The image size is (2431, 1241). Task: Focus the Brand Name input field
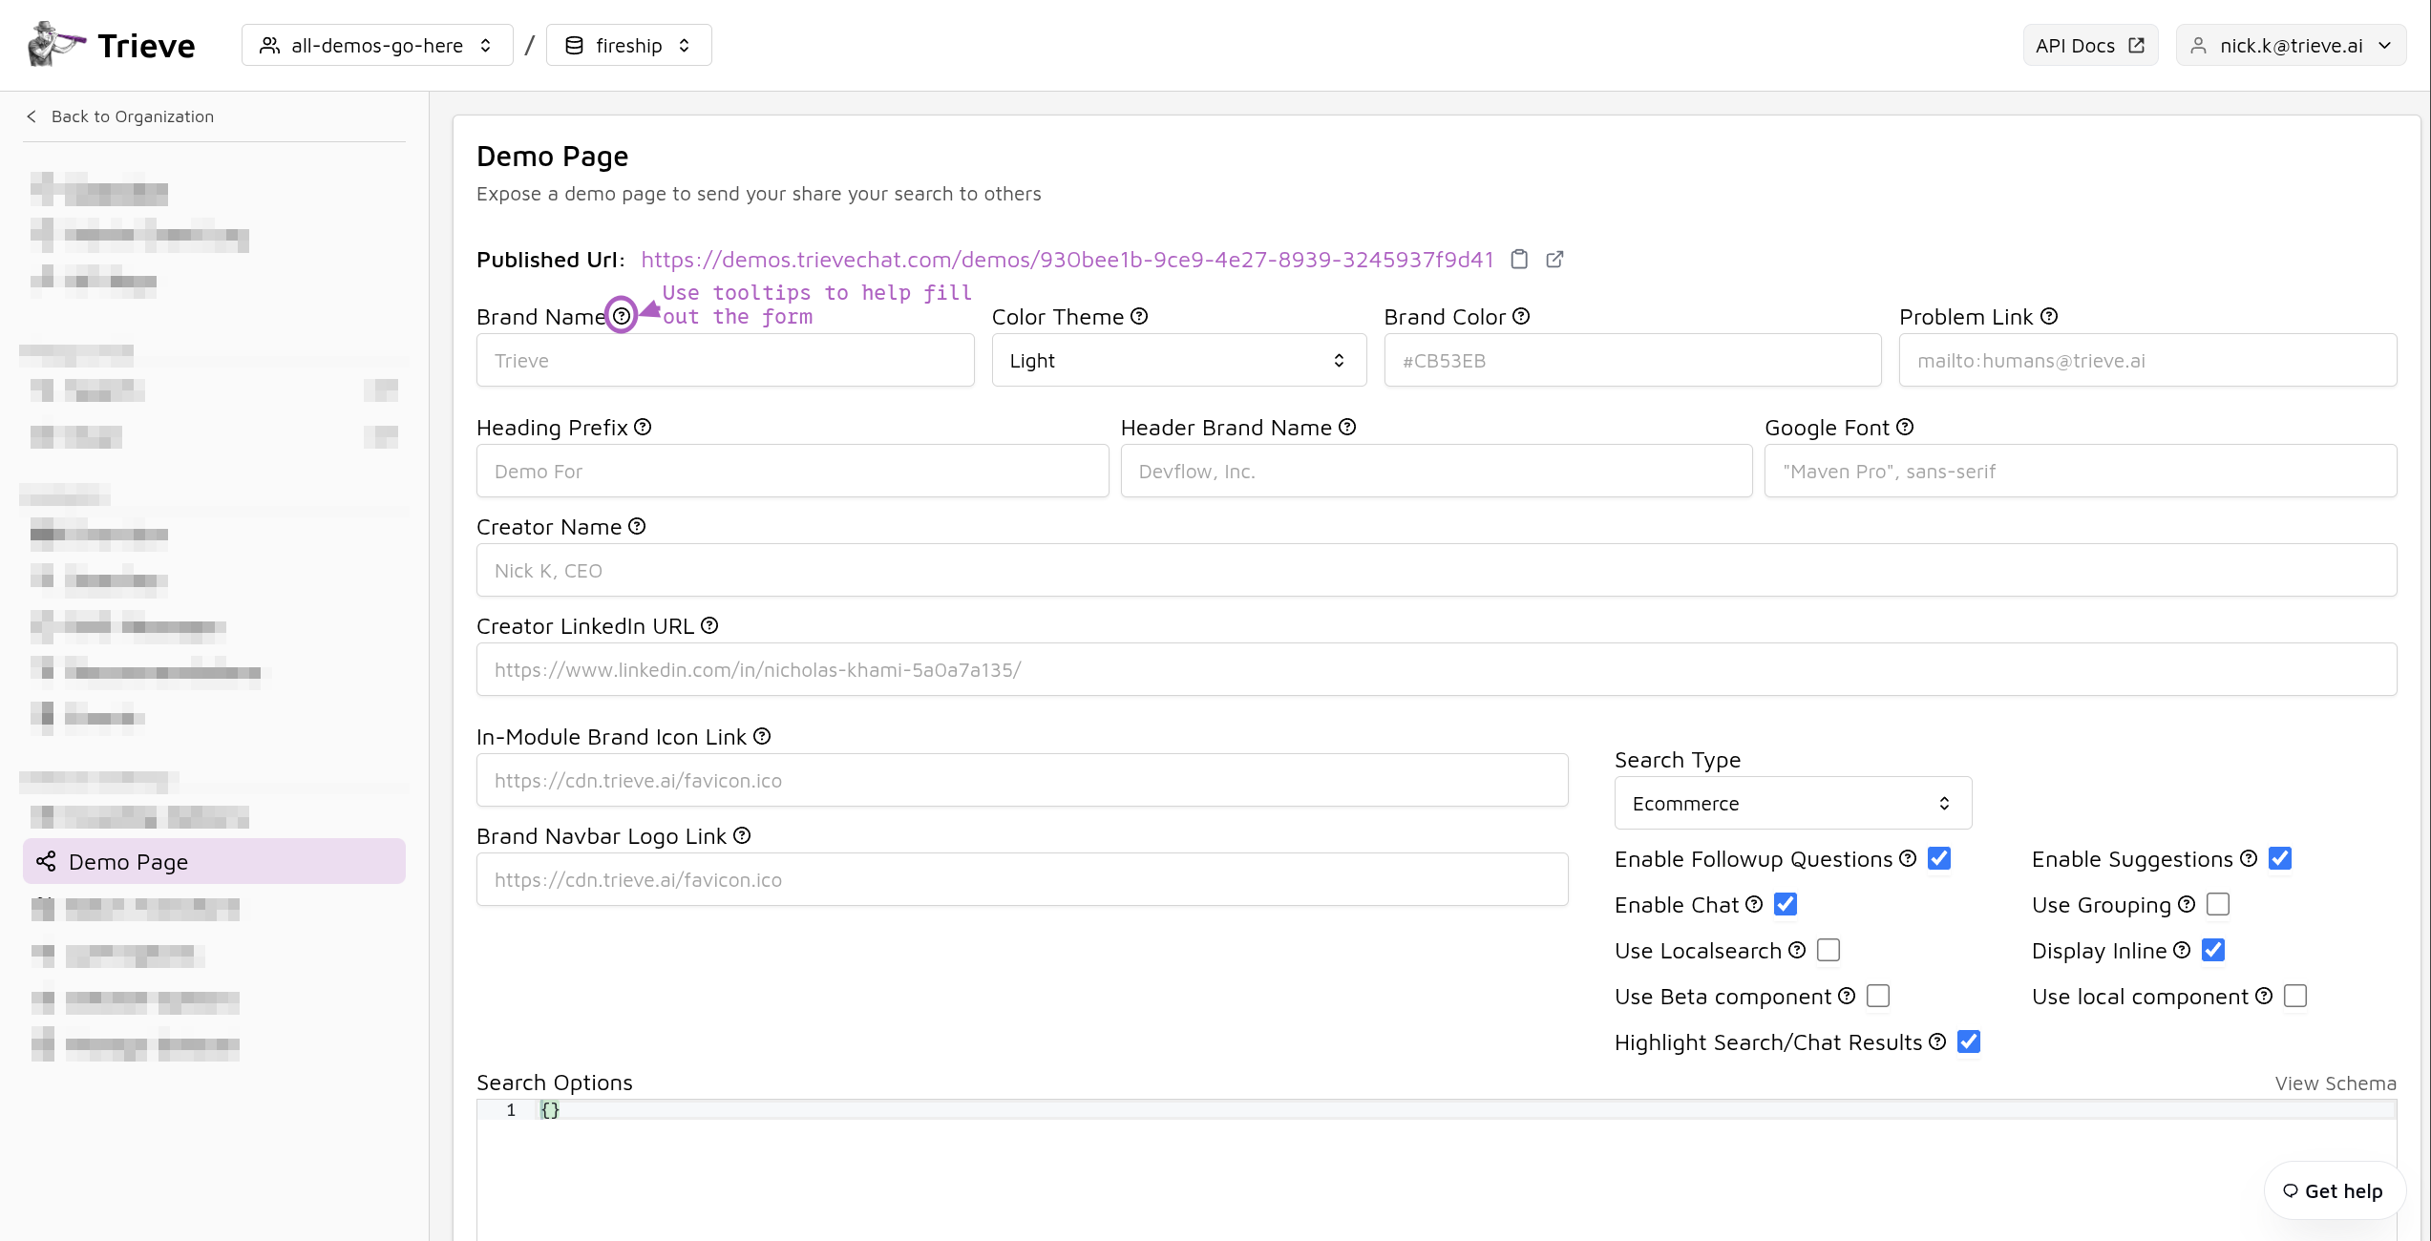[x=726, y=360]
